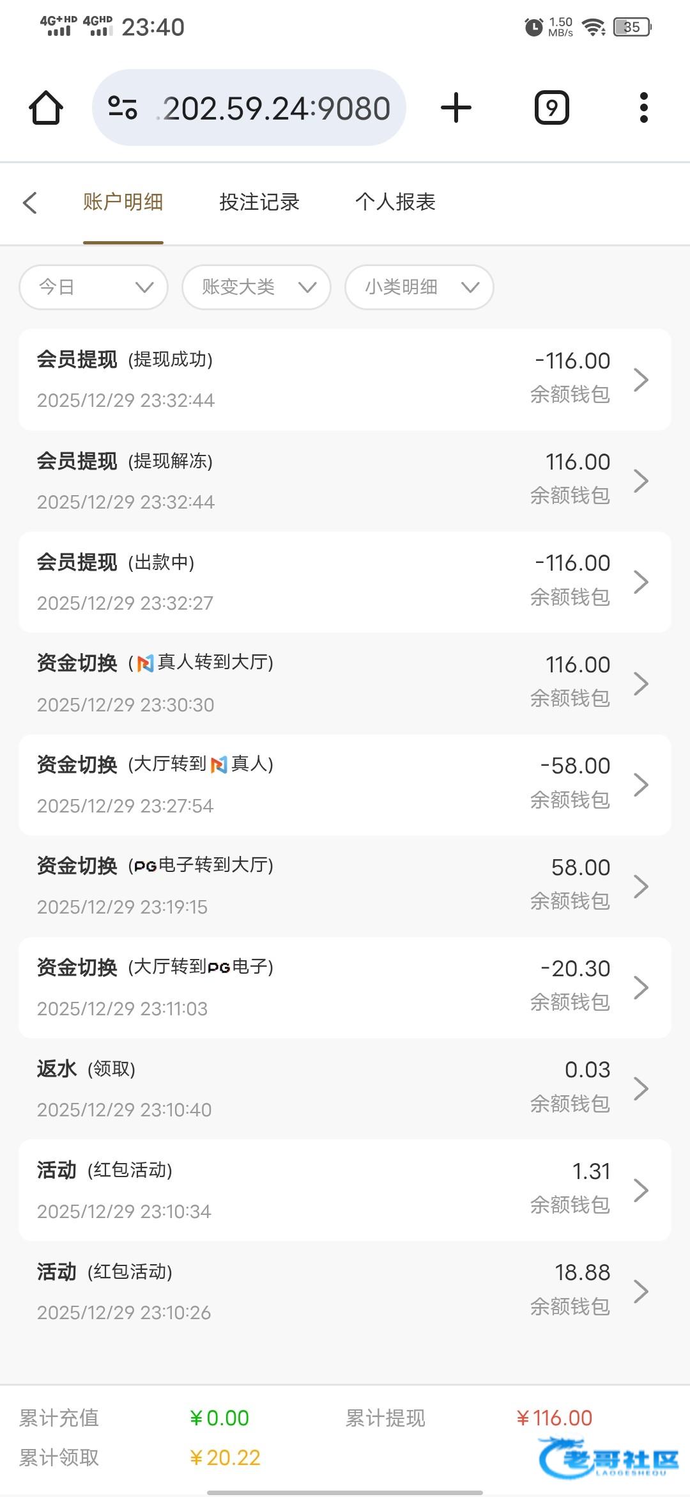Tap the 老哥社区 logo watermark

point(609,1458)
